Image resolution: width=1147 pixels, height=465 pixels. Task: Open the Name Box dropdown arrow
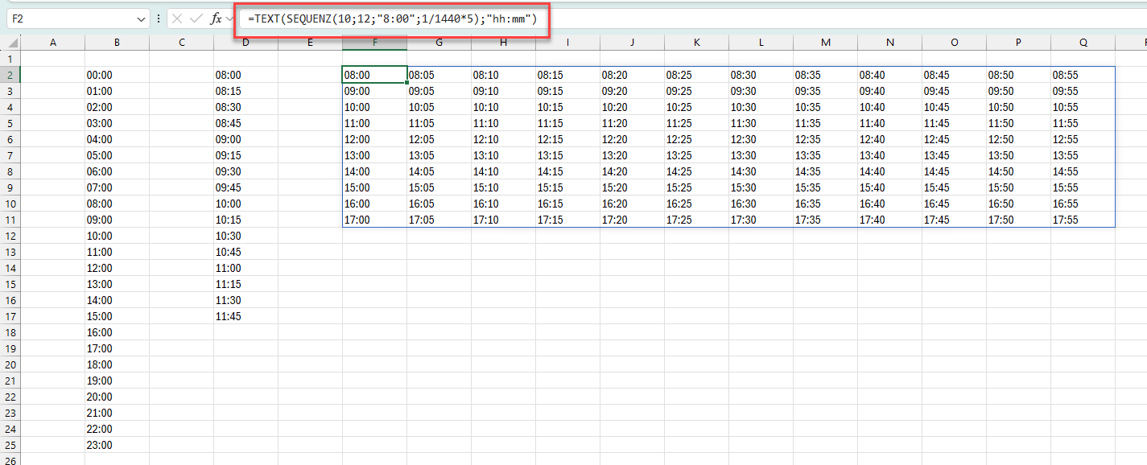pos(142,19)
